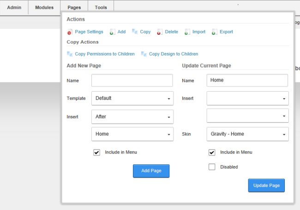Viewport: 300px width, 210px height.
Task: Open the Template dropdown showing Default
Action: pos(132,98)
